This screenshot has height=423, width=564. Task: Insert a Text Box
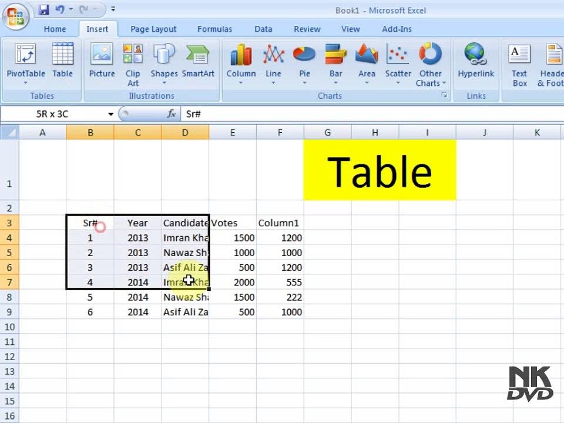[x=519, y=65]
